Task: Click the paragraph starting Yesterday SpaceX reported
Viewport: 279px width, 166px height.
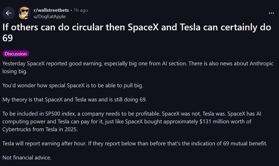Action: tap(138, 67)
